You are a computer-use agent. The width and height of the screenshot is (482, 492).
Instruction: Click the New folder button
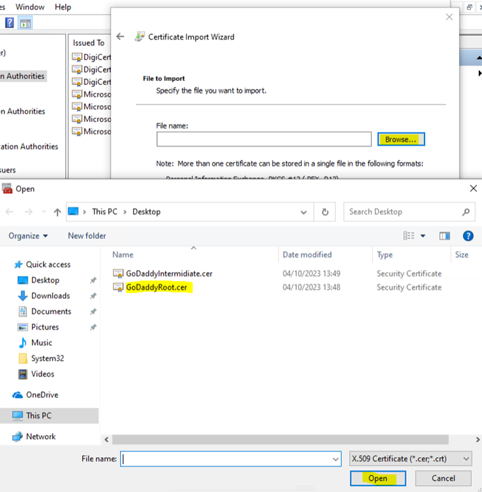[87, 236]
